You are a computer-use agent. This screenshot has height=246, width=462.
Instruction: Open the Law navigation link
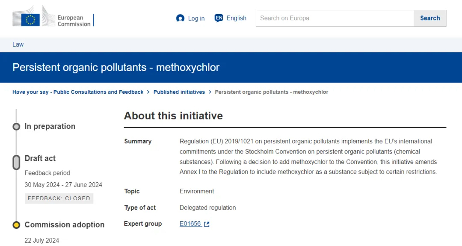coord(18,44)
